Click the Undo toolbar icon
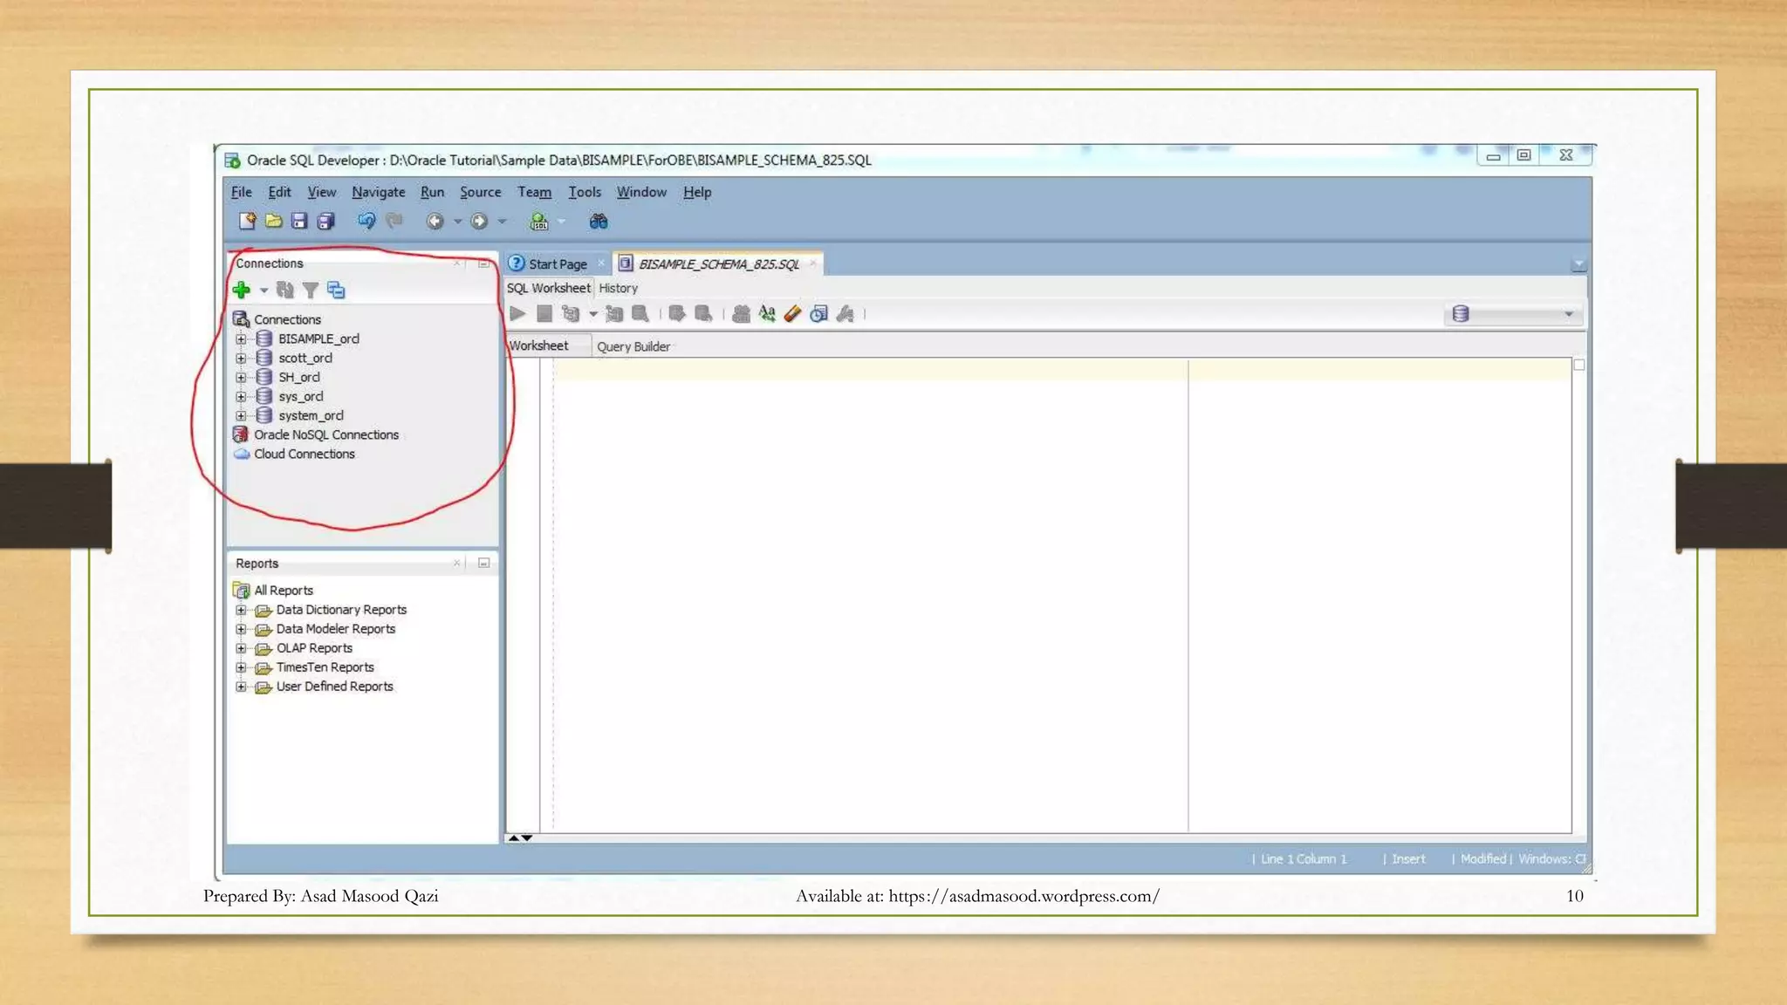Screen dimensions: 1787x1005 tap(366, 222)
